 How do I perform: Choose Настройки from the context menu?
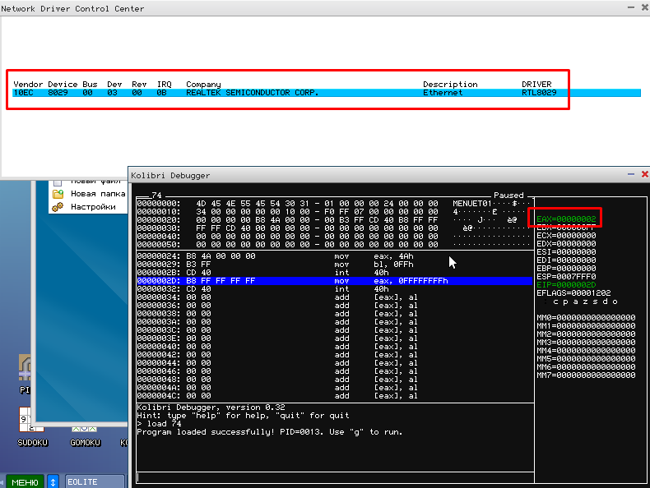pos(93,207)
